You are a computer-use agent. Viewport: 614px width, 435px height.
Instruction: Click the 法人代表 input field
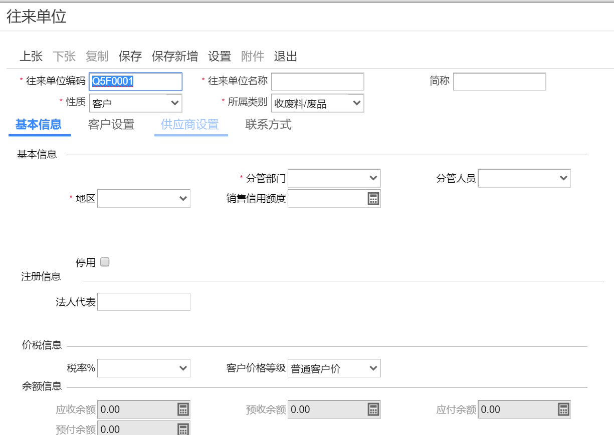coord(144,302)
